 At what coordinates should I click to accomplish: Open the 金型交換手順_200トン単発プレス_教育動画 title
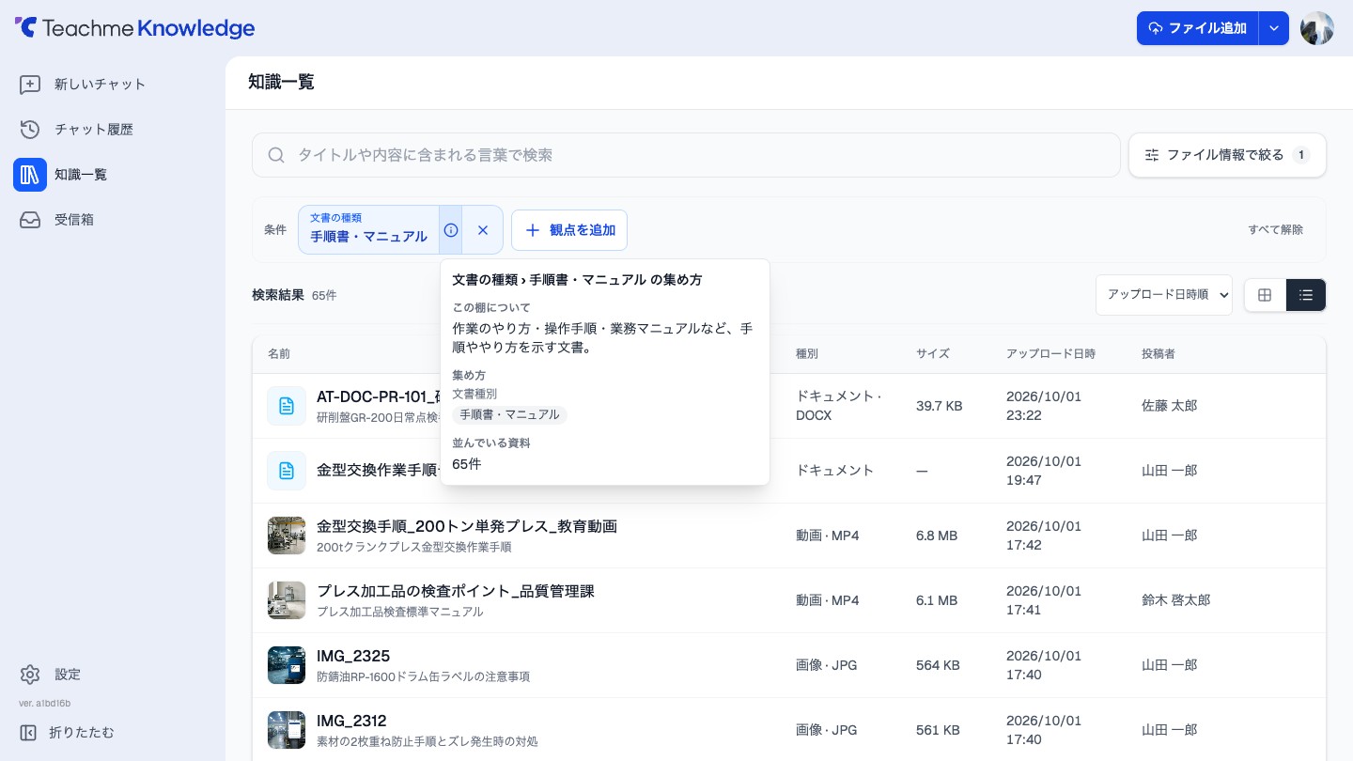click(467, 526)
